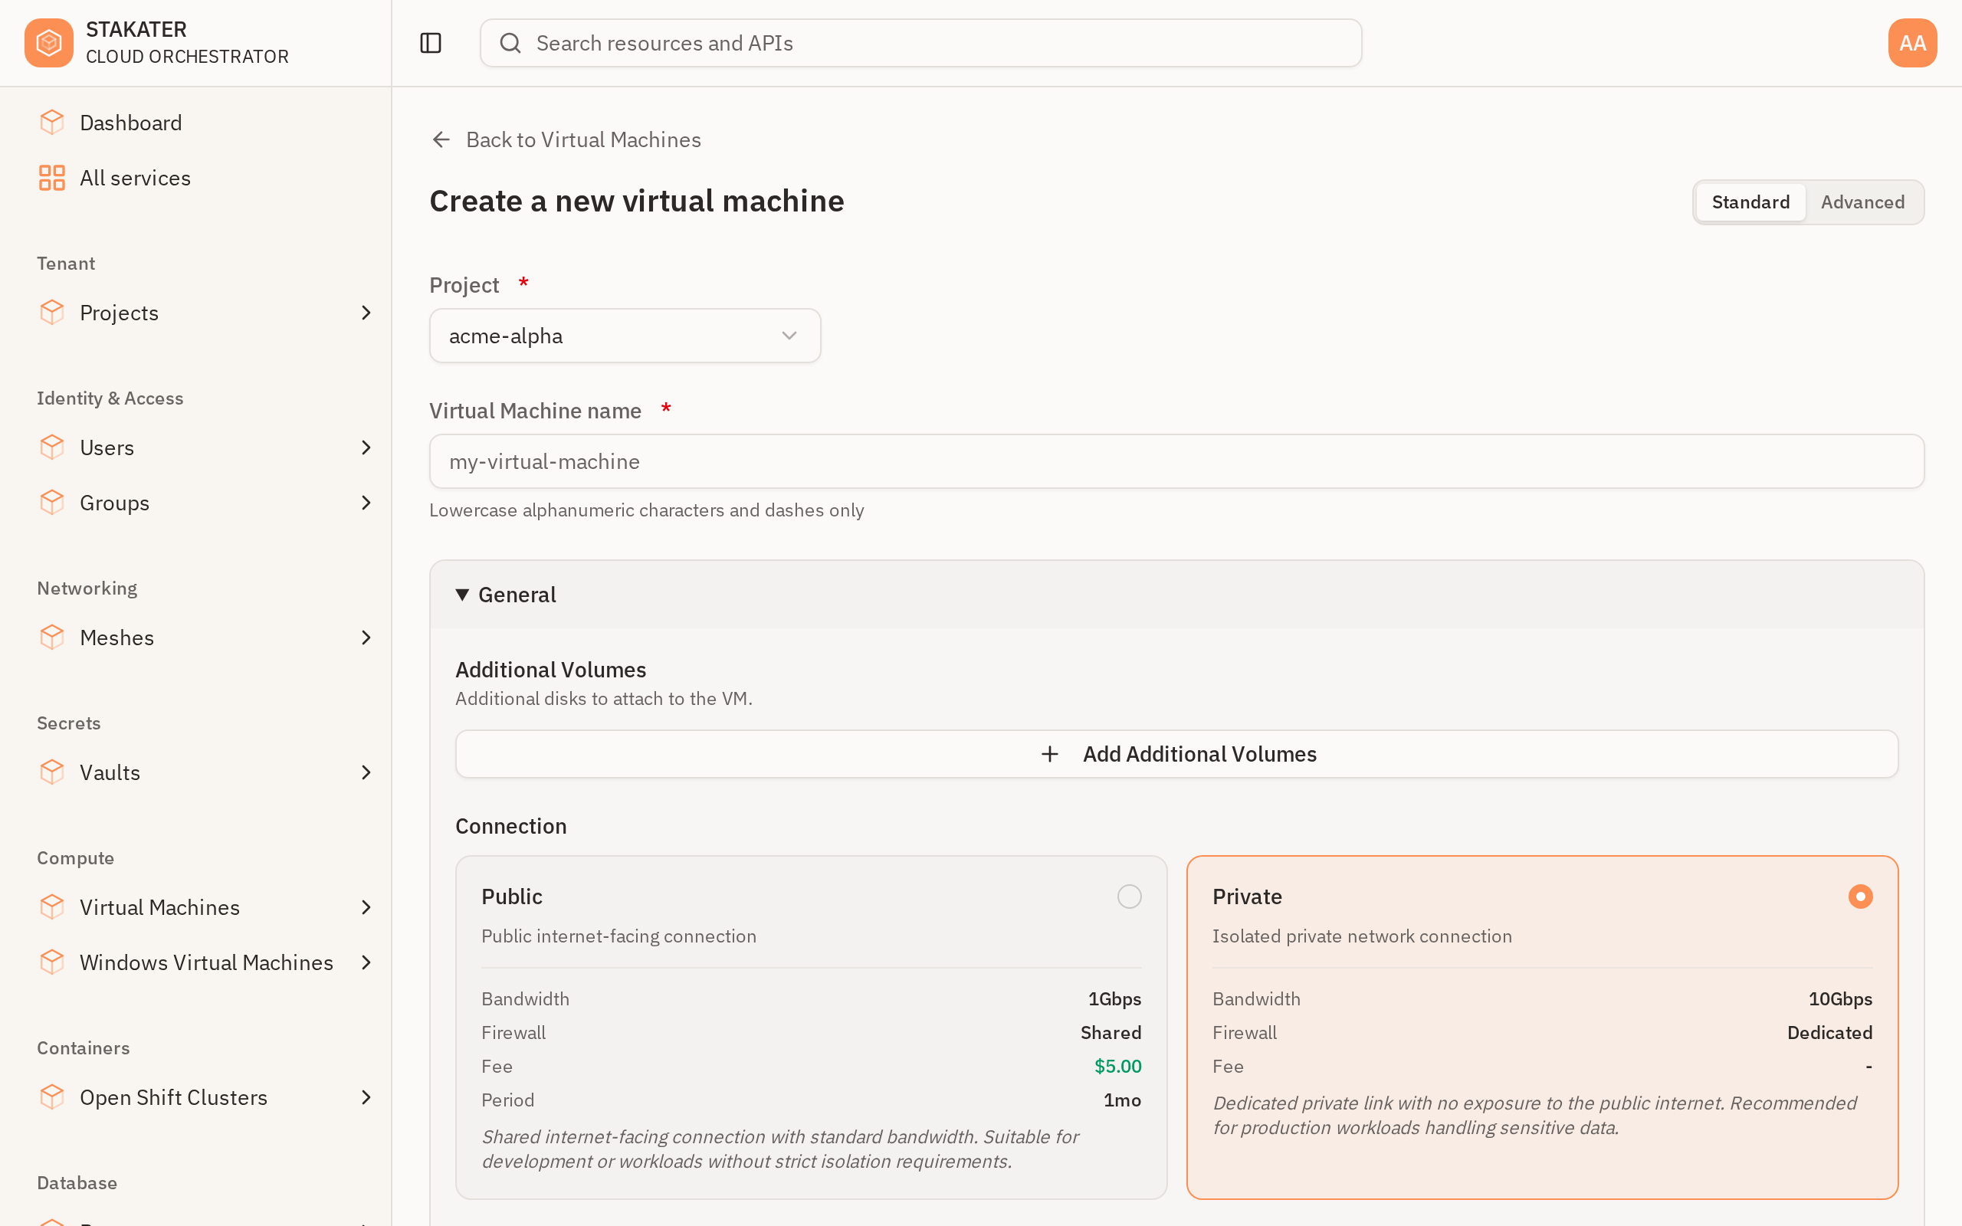Click the Stakater logo icon
This screenshot has width=1962, height=1226.
(48, 43)
